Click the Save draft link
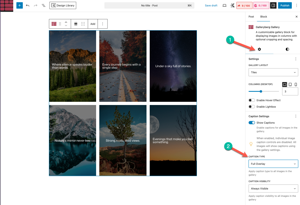The width and height of the screenshot is (300, 205). tap(211, 5)
